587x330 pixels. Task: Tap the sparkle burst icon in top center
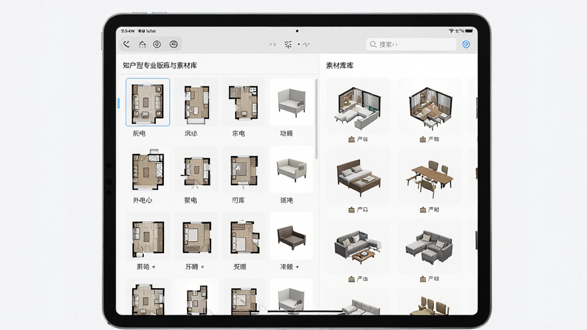coord(288,45)
